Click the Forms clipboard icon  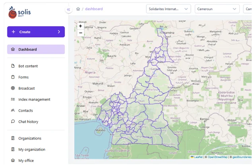coord(13,77)
